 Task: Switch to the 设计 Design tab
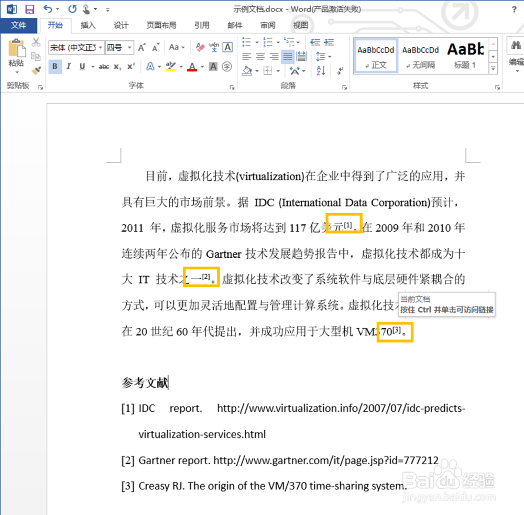point(121,25)
